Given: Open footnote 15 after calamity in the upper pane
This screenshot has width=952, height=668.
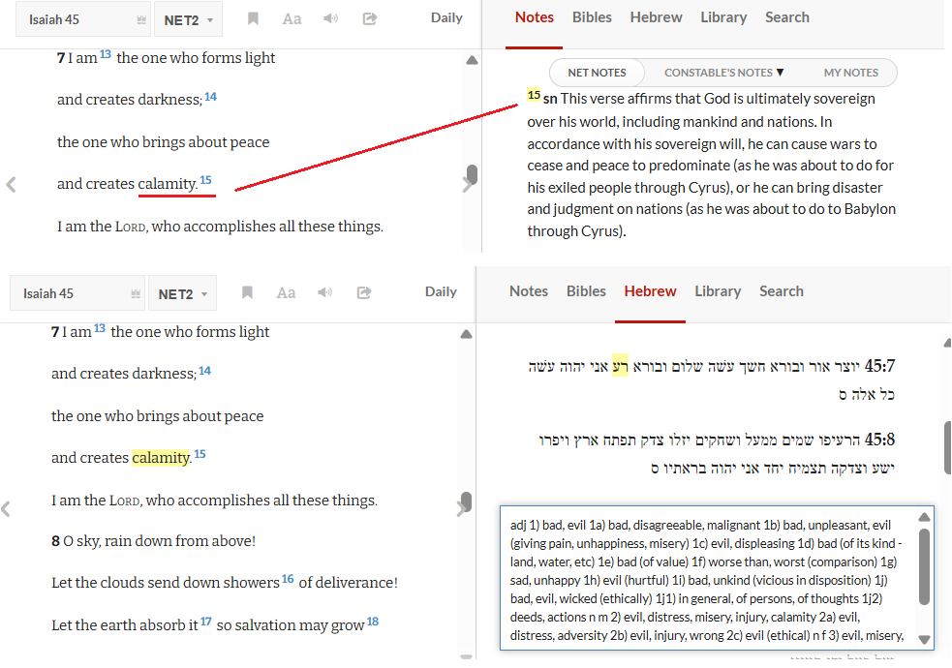Looking at the screenshot, I should 206,180.
